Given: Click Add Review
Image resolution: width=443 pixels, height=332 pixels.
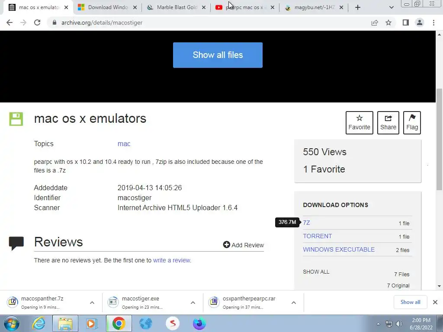Looking at the screenshot, I should [243, 245].
